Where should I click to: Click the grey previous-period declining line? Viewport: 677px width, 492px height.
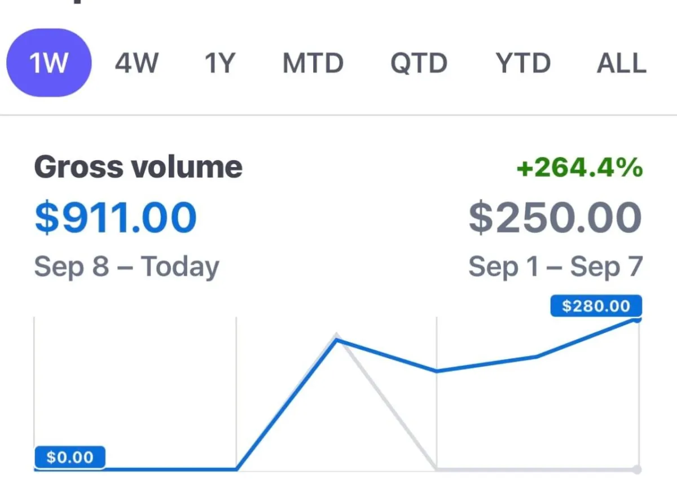[387, 402]
